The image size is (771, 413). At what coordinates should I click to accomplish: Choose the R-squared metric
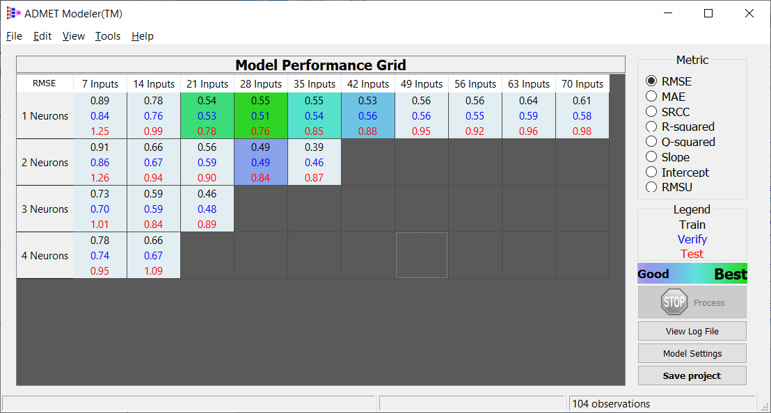pos(651,127)
